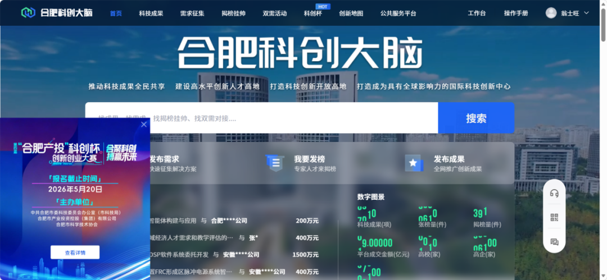Image resolution: width=607 pixels, height=280 pixels.
Task: Open 我要发榜 entry
Action: click(309, 159)
